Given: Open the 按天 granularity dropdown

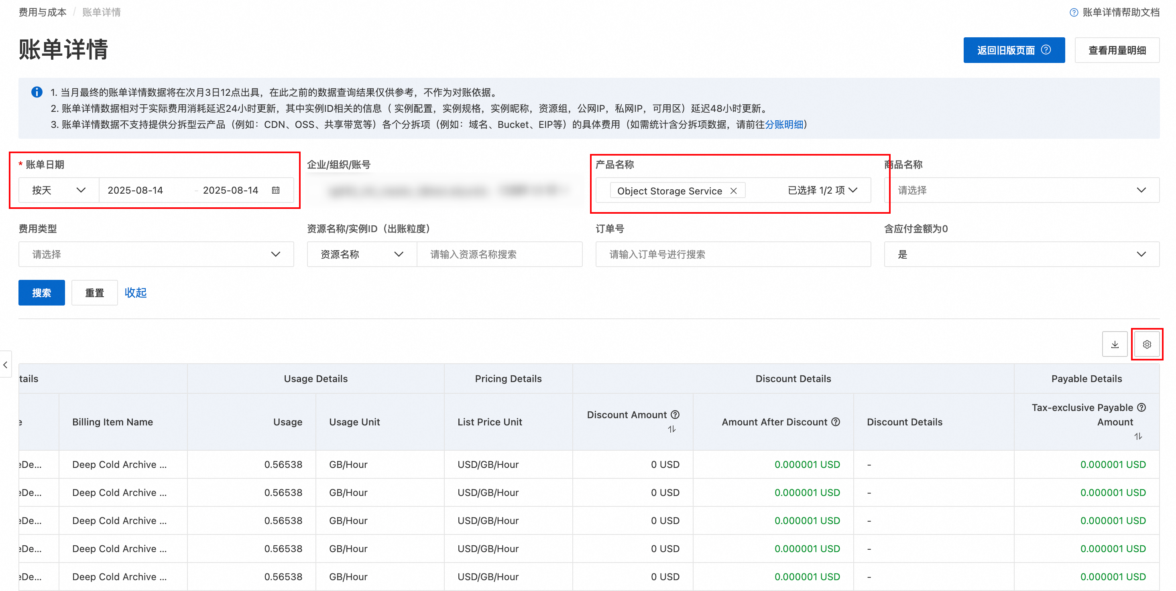Looking at the screenshot, I should click(59, 190).
